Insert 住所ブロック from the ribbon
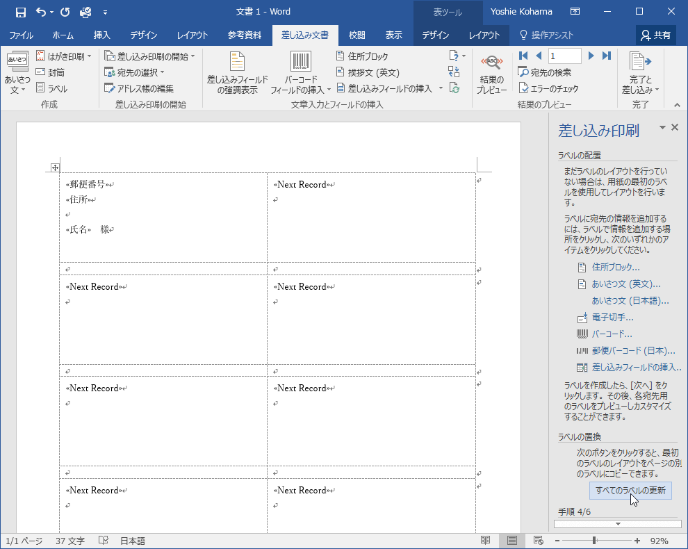Image resolution: width=688 pixels, height=549 pixels. tap(363, 56)
